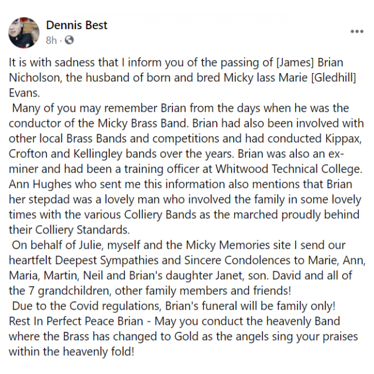
Task: Click "Kippax" in the bands sentence
Action: pyautogui.click(x=343, y=139)
